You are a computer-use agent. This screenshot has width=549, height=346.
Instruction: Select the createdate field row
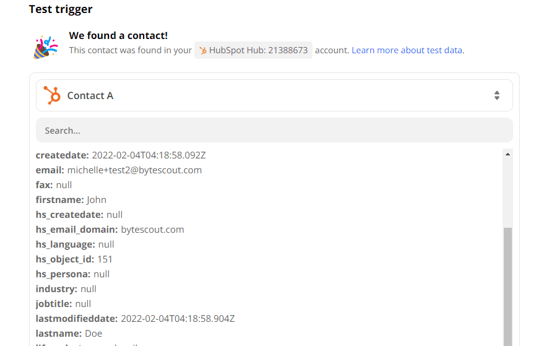pyautogui.click(x=121, y=155)
